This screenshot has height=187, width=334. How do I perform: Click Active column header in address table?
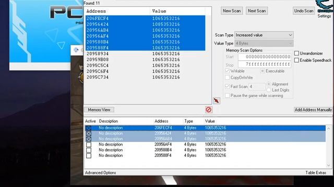coord(90,121)
